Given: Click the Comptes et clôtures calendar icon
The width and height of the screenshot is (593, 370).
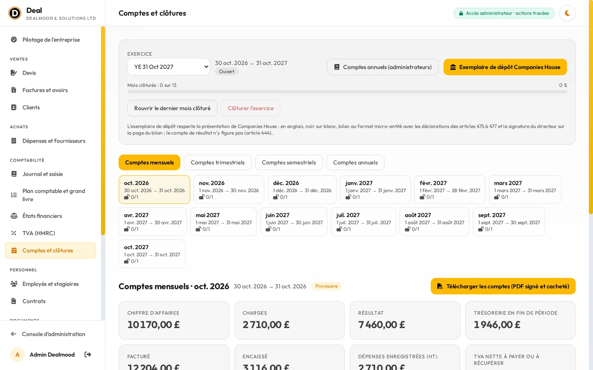Looking at the screenshot, I should coord(14,250).
